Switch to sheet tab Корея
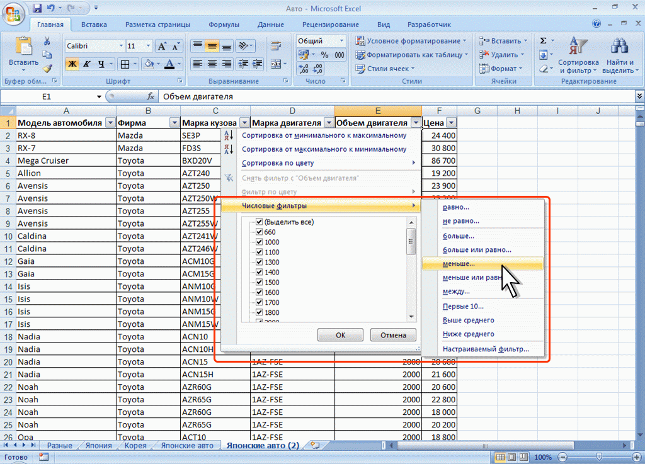Screen dimensions: 645x464 [135, 446]
